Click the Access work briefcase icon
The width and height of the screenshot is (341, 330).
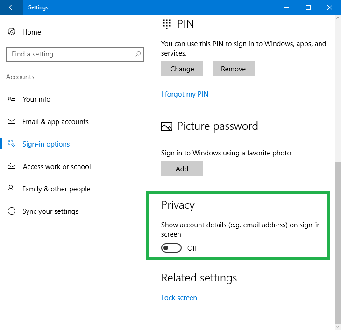click(x=12, y=166)
